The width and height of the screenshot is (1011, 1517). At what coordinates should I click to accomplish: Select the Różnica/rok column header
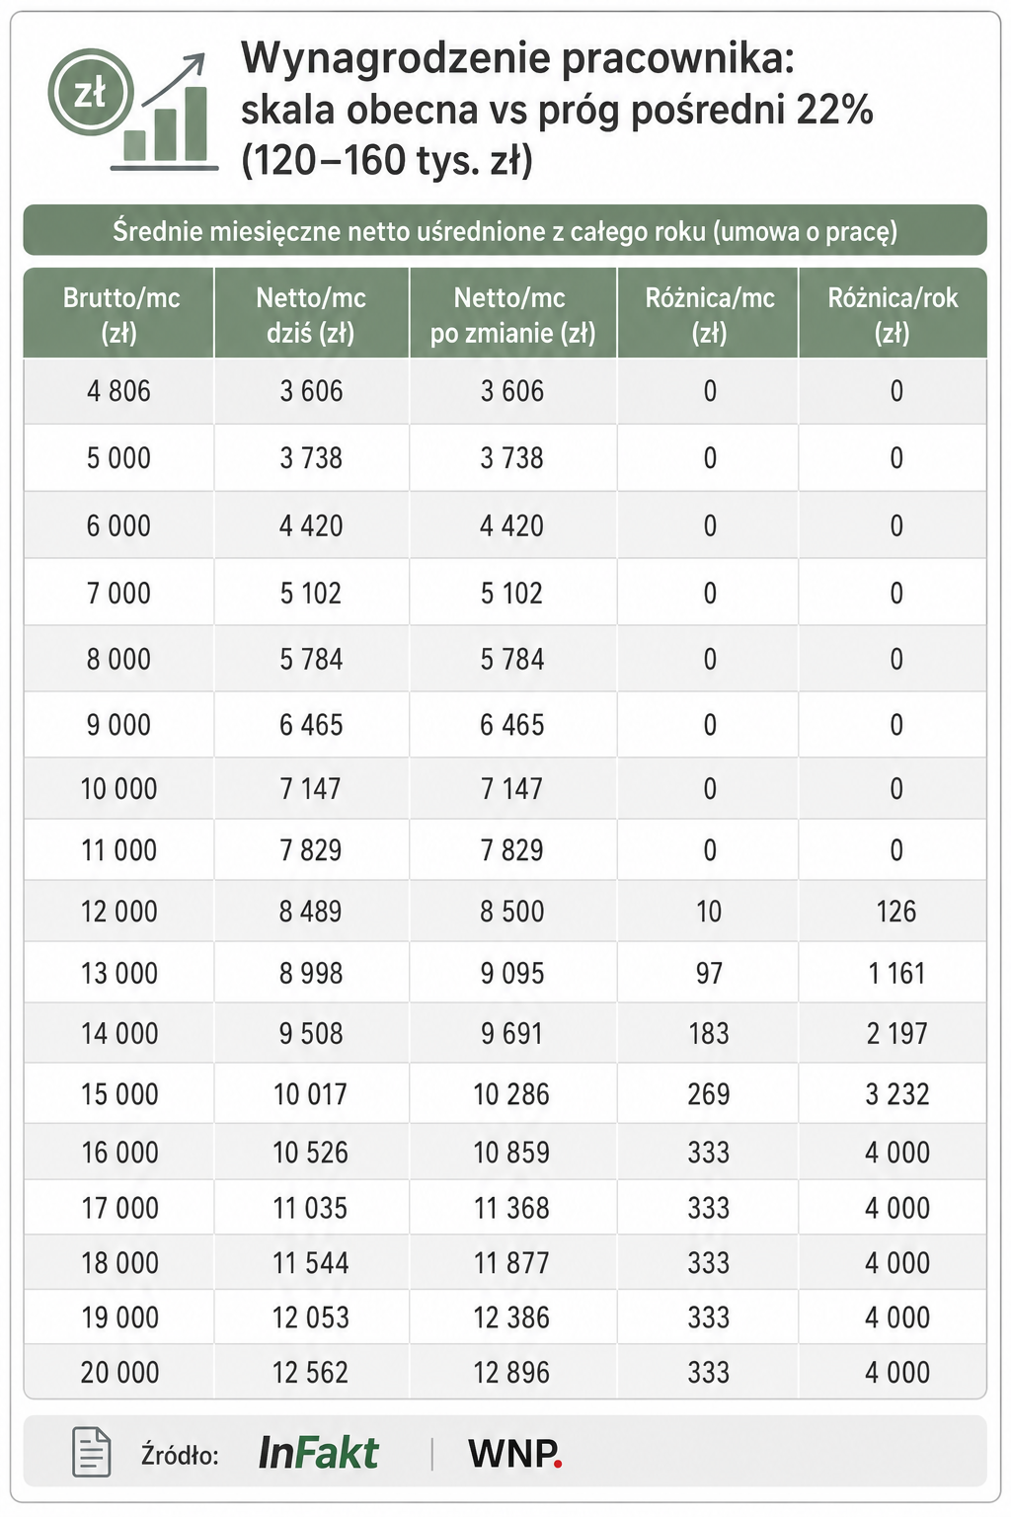(x=893, y=314)
